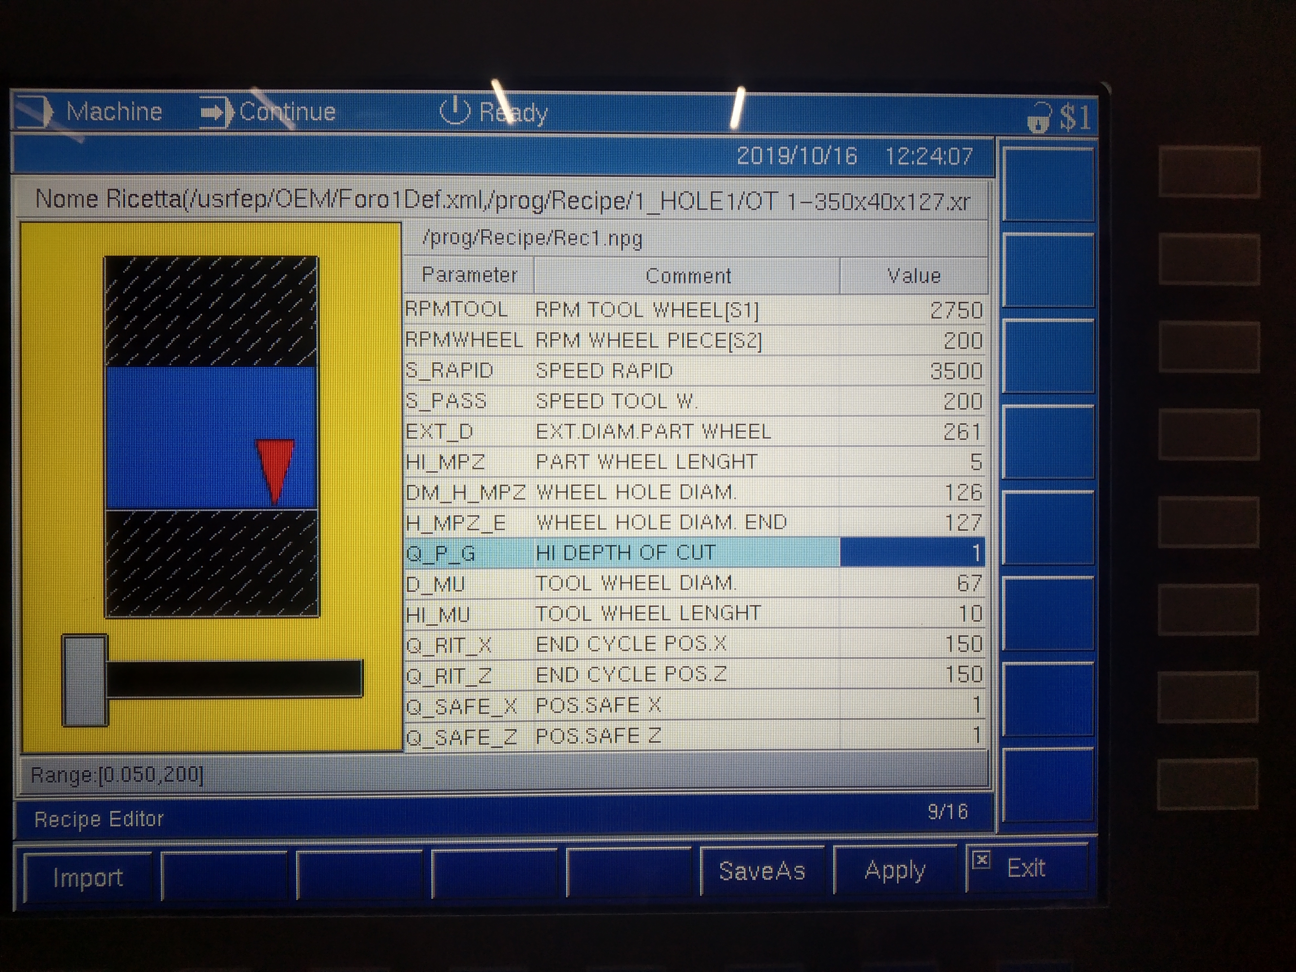Select the H_MPZ_E wheel hole end row
Screen dimensions: 1296x972
pyautogui.click(x=695, y=522)
